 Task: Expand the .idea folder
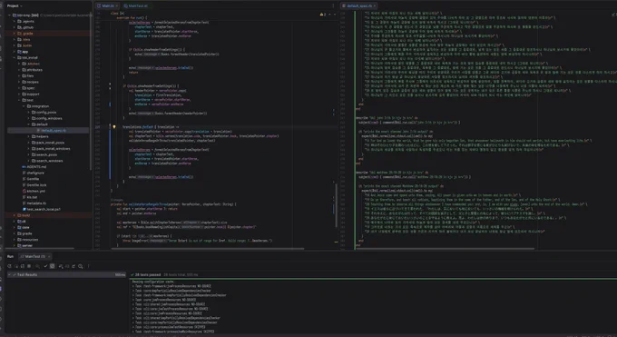[15, 39]
